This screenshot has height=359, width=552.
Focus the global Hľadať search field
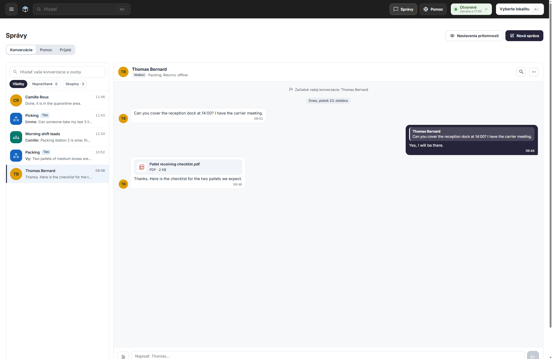82,9
